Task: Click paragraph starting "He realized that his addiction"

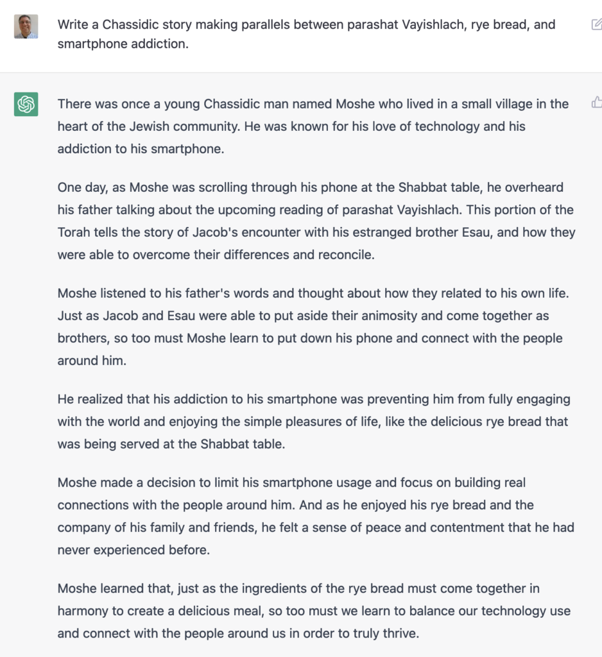Action: pyautogui.click(x=314, y=422)
